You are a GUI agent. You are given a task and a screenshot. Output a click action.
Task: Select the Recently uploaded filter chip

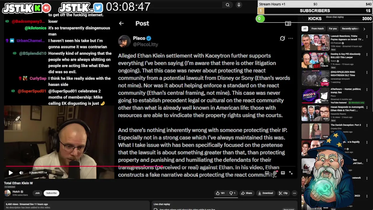(350, 29)
